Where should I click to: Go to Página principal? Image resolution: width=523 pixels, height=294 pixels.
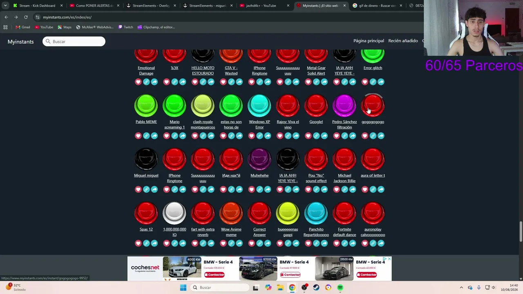coord(369,41)
